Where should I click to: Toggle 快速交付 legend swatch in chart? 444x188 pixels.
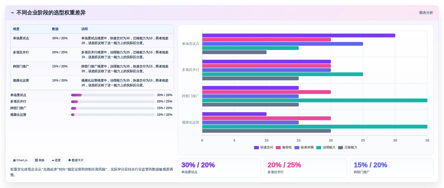click(x=256, y=148)
